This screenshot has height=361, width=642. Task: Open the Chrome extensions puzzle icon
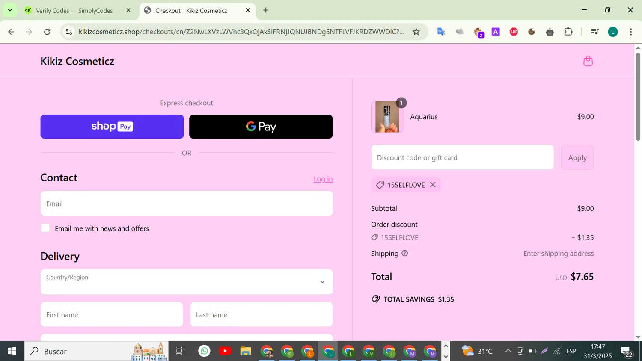click(568, 32)
